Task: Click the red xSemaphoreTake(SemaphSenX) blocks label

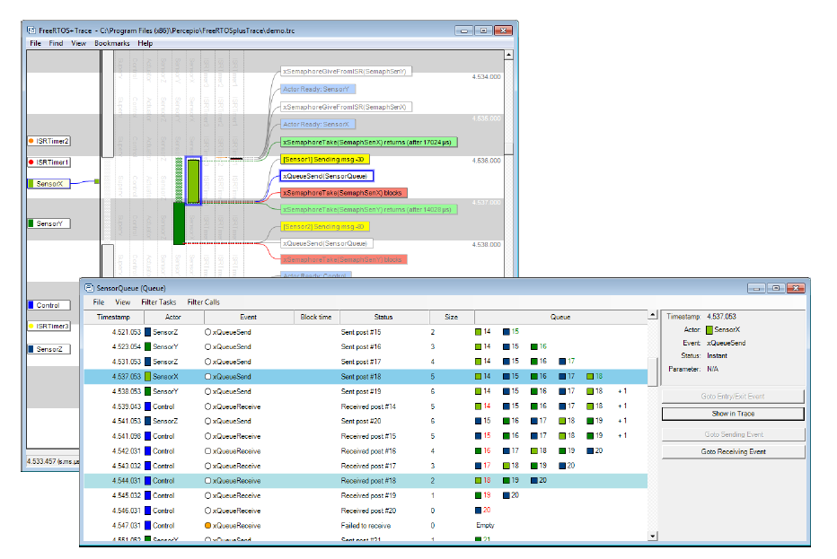Action: coord(344,193)
